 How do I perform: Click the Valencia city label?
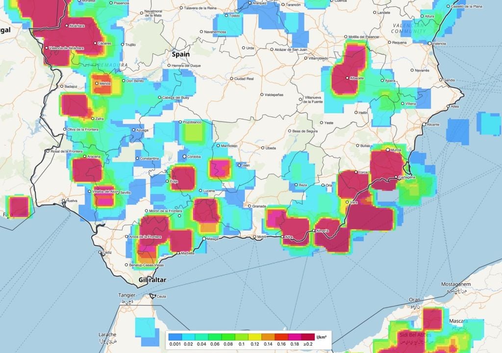(439, 43)
